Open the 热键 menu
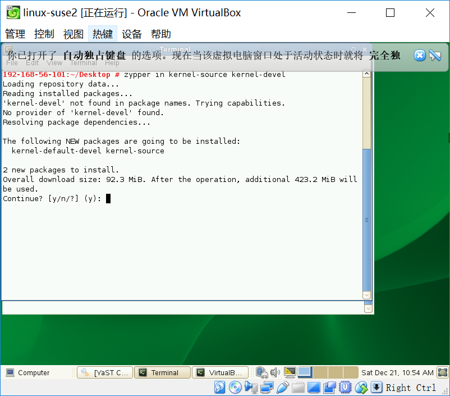 [103, 34]
